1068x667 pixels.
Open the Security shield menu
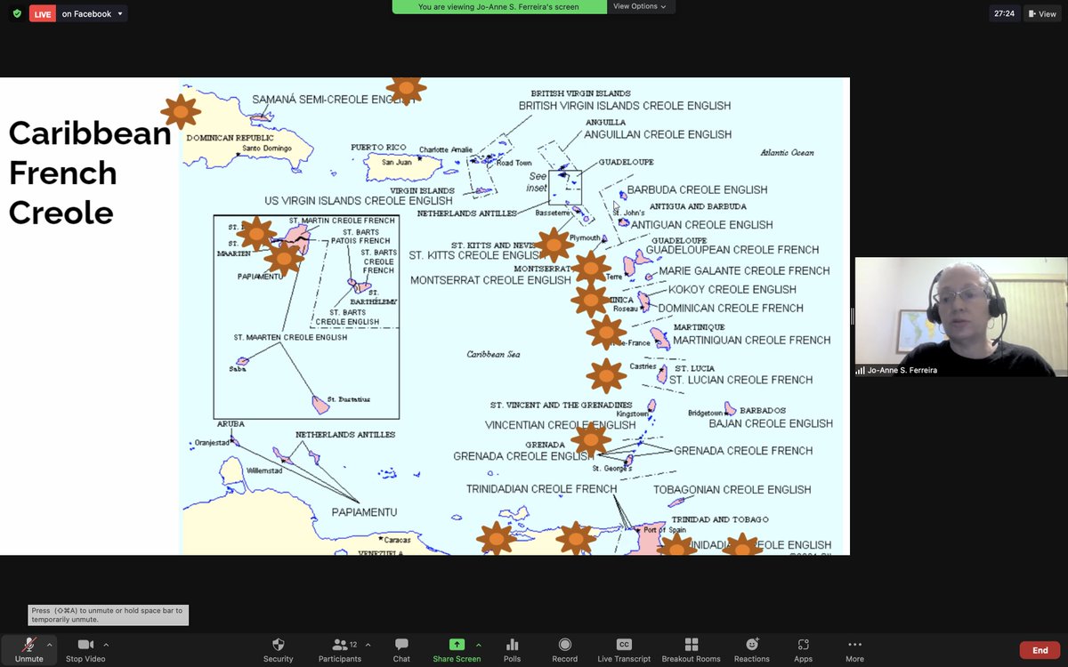[x=279, y=649]
